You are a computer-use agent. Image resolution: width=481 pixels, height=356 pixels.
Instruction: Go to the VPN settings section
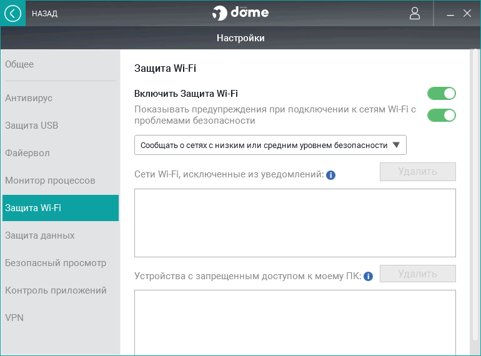click(14, 318)
